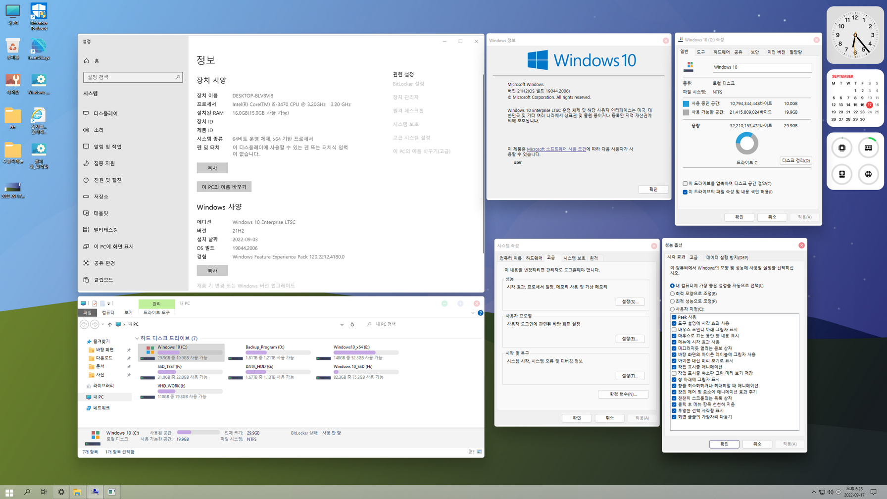
Task: Click the CPU usage widget gauge
Action: click(842, 148)
